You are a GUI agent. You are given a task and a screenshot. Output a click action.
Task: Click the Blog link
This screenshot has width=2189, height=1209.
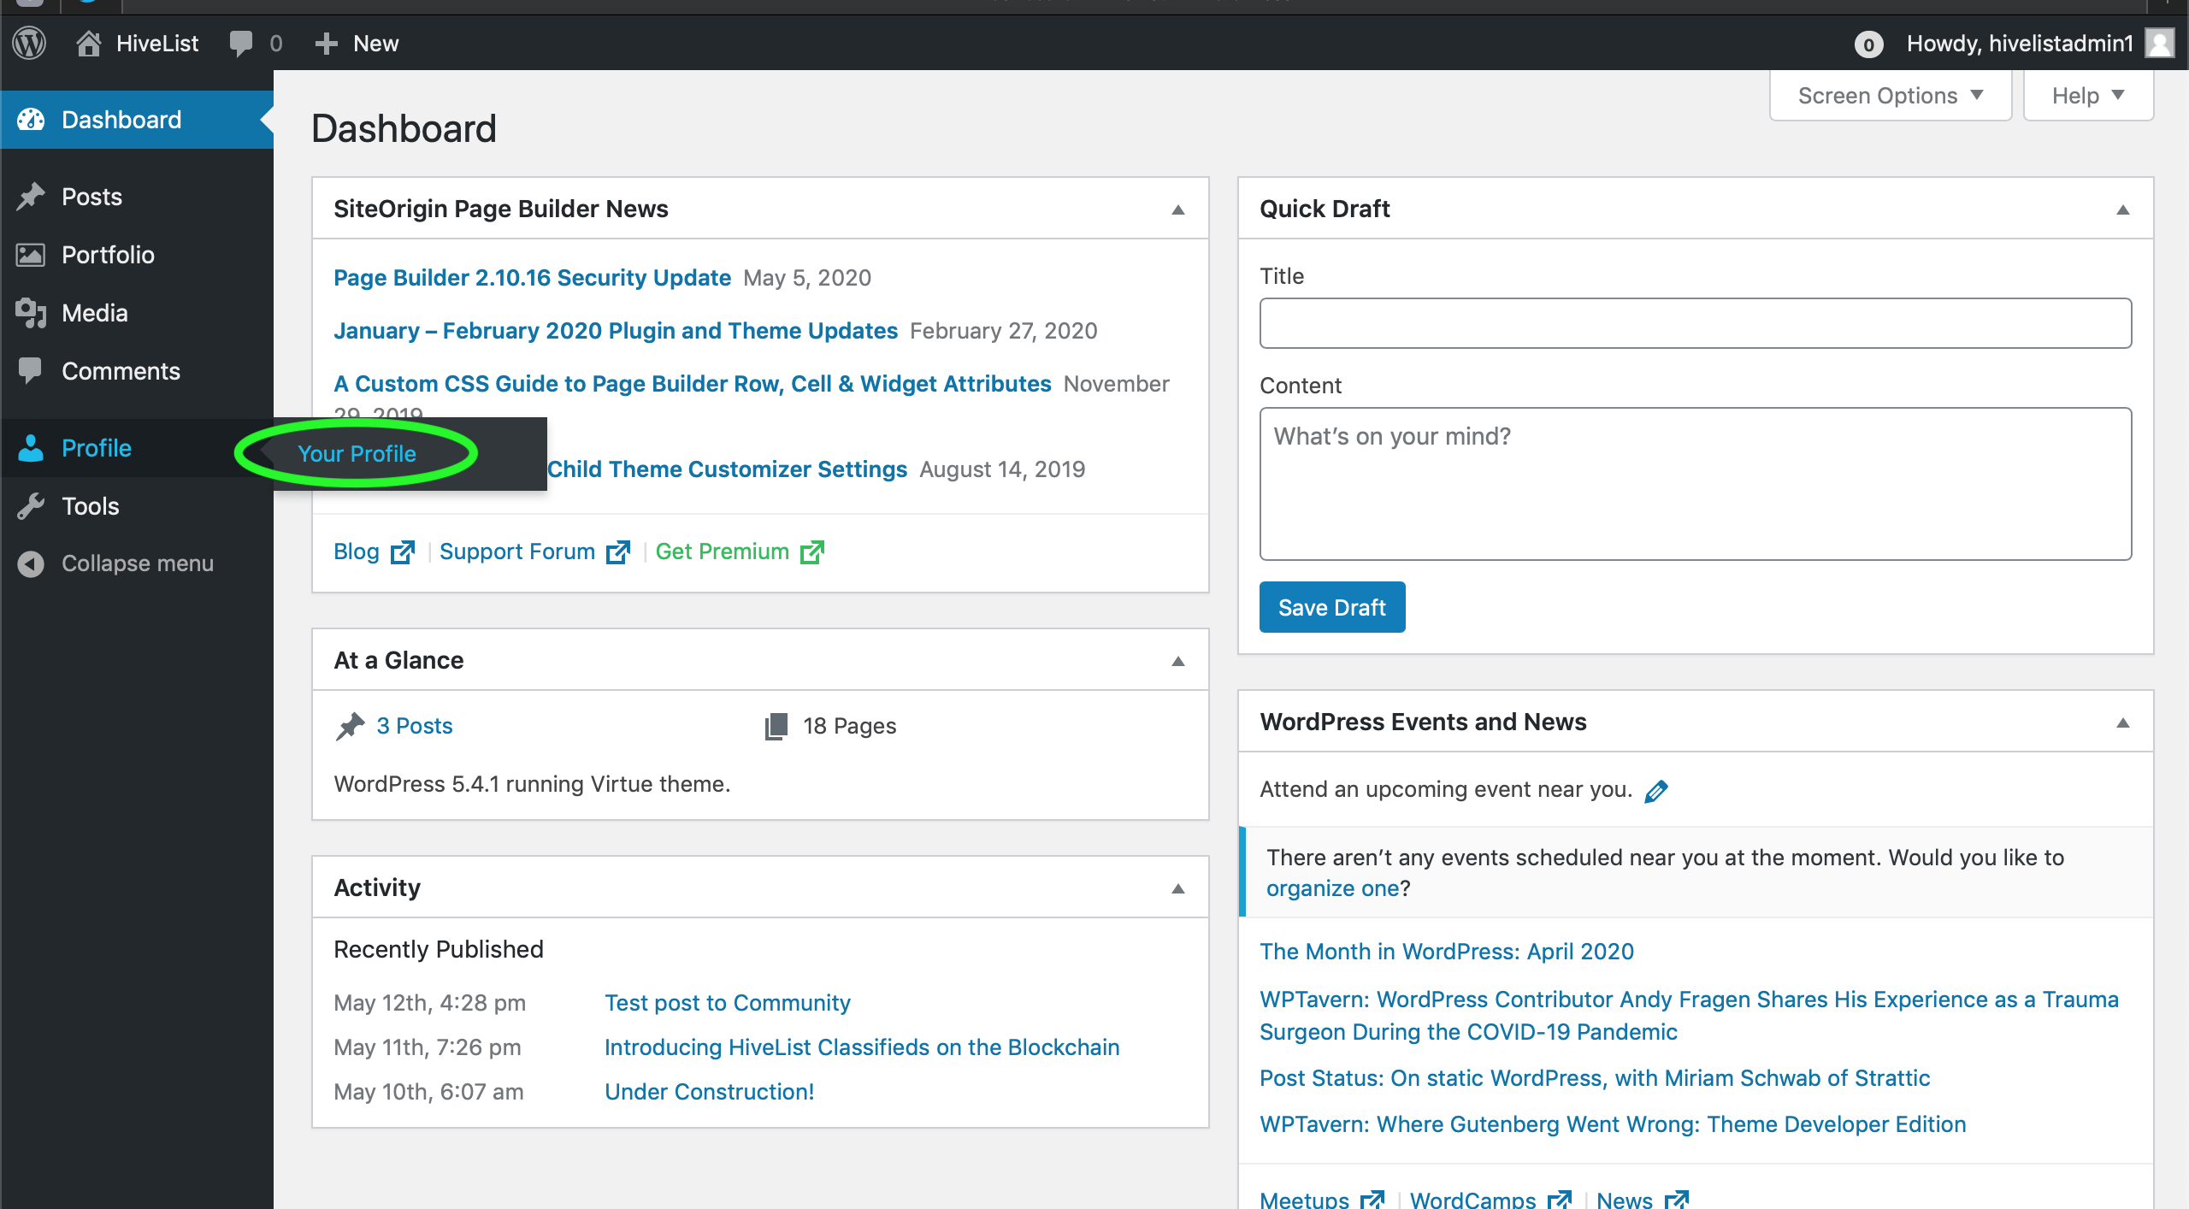(357, 551)
